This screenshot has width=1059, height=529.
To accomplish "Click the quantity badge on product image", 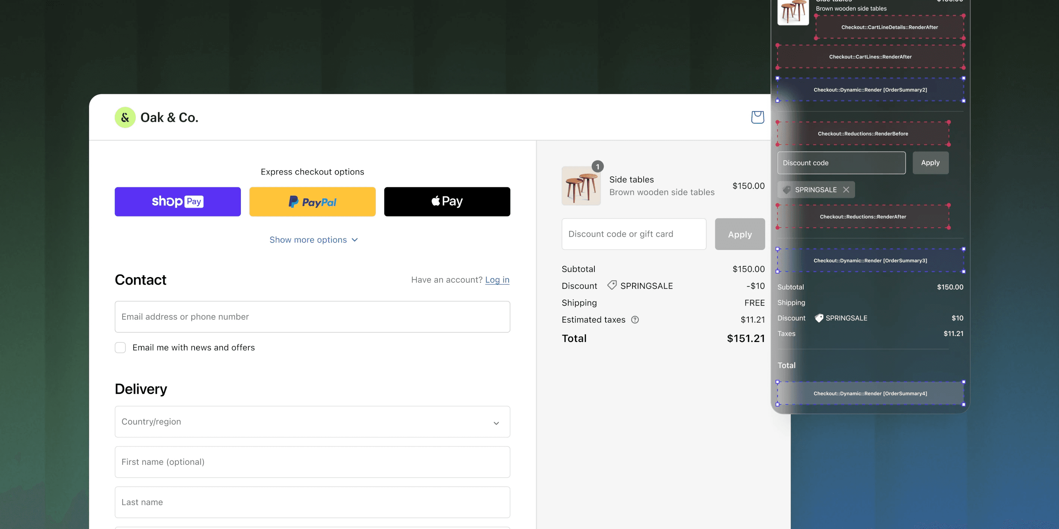I will coord(597,167).
